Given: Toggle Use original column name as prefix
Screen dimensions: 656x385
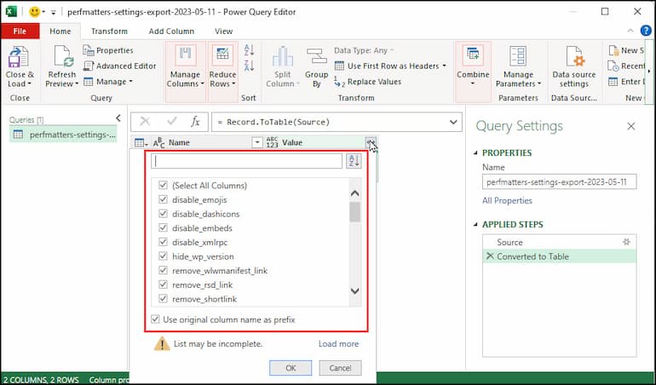Looking at the screenshot, I should pyautogui.click(x=155, y=319).
